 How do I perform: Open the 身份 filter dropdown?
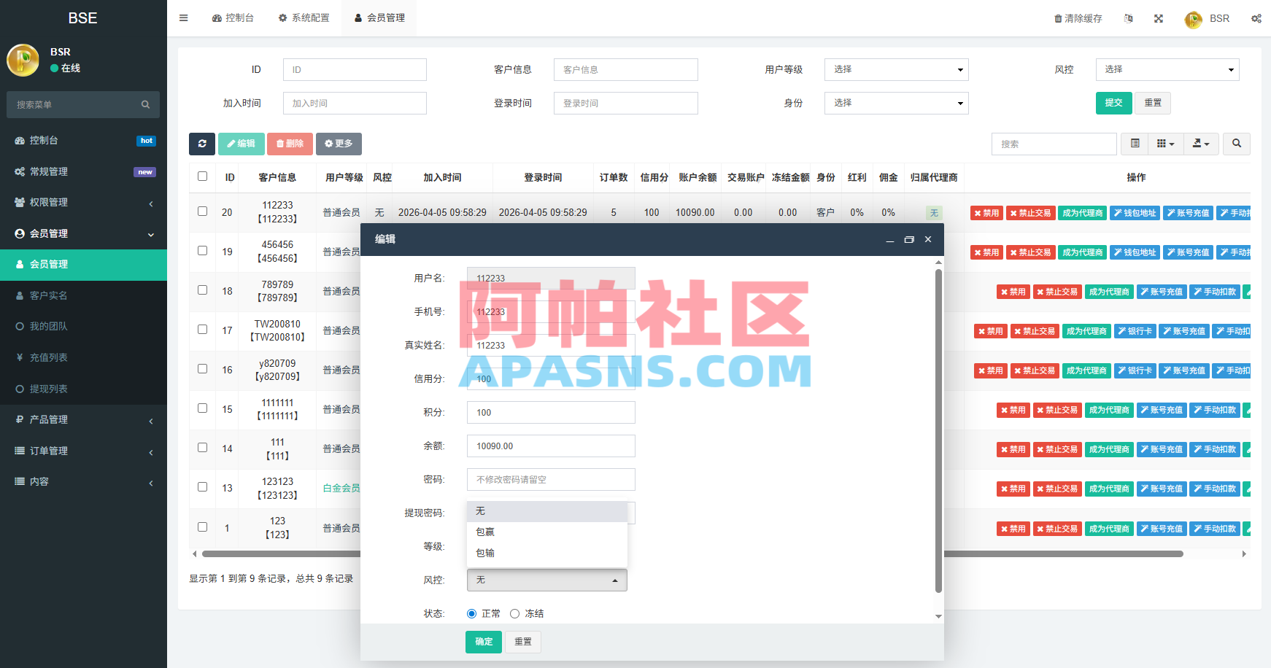pos(897,103)
